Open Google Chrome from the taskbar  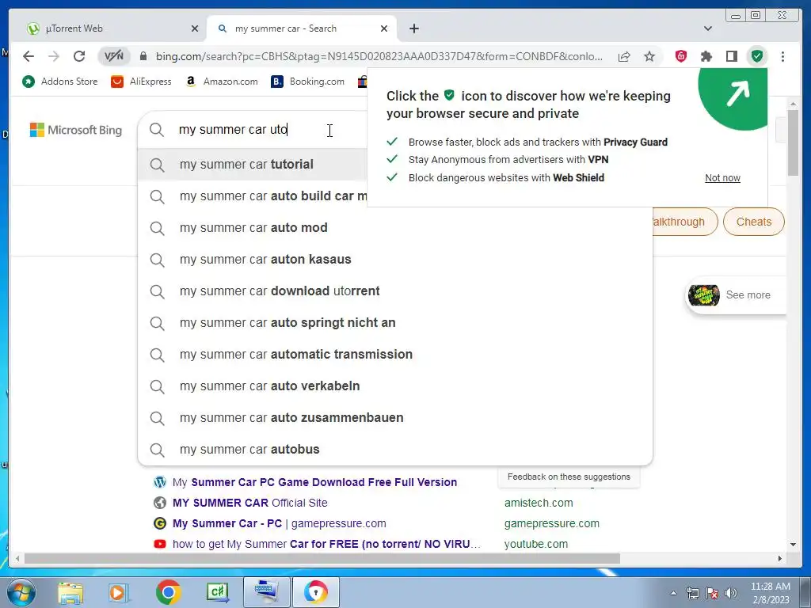click(x=168, y=592)
